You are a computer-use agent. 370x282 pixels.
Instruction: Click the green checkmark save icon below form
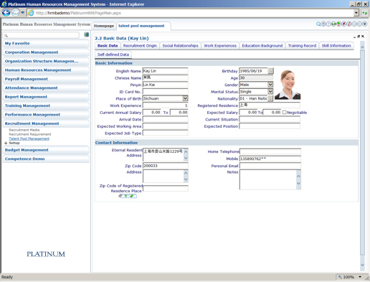point(132,196)
